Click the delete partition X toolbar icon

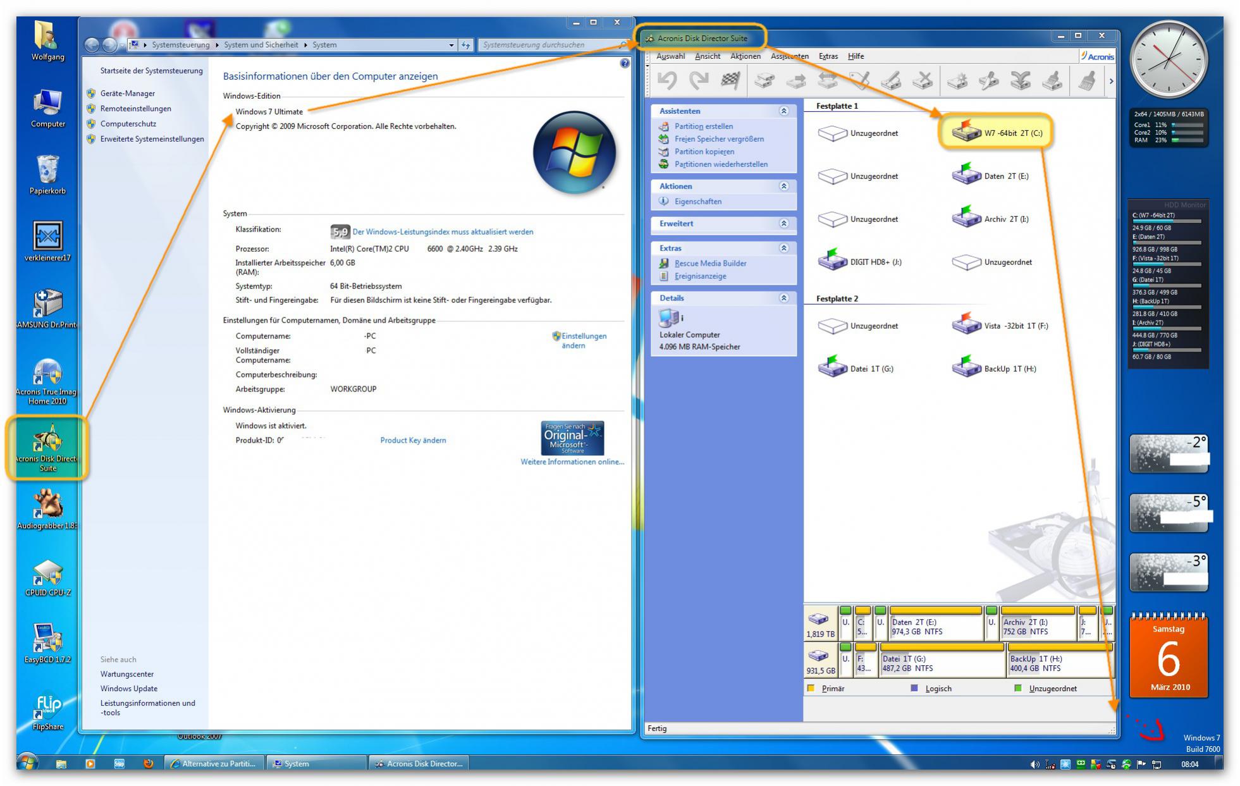923,81
